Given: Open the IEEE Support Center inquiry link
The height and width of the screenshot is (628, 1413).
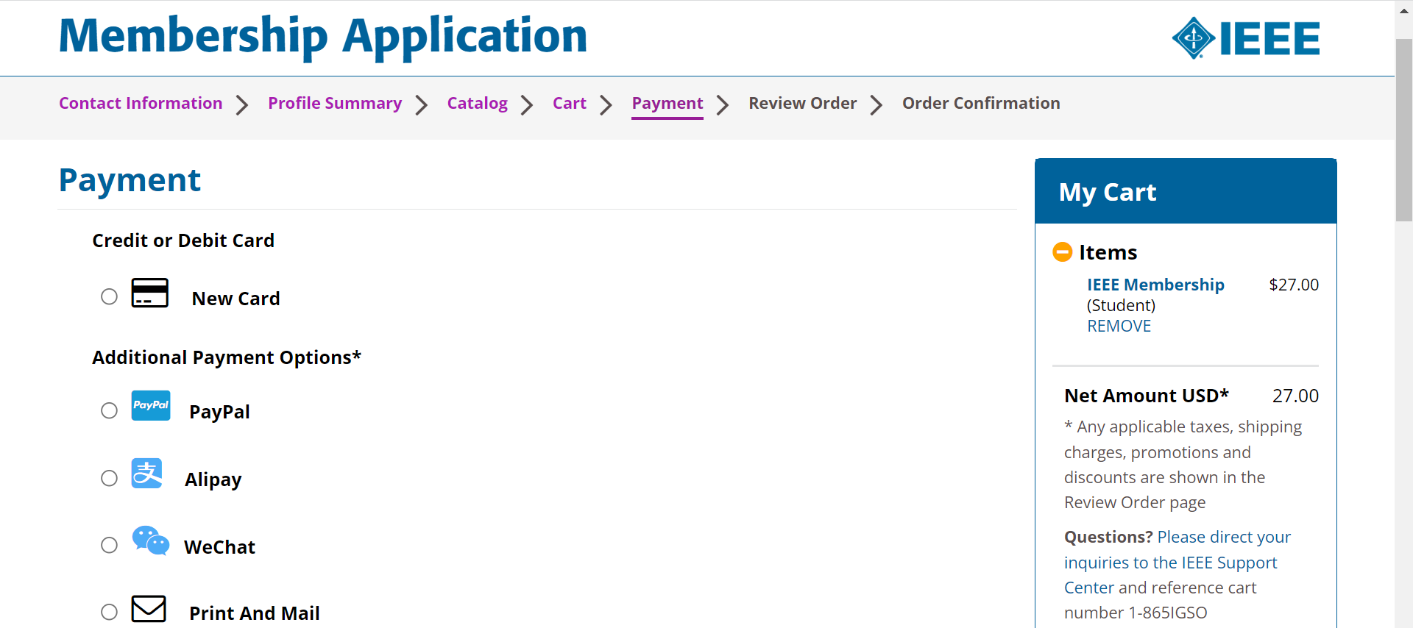Looking at the screenshot, I should click(1177, 562).
